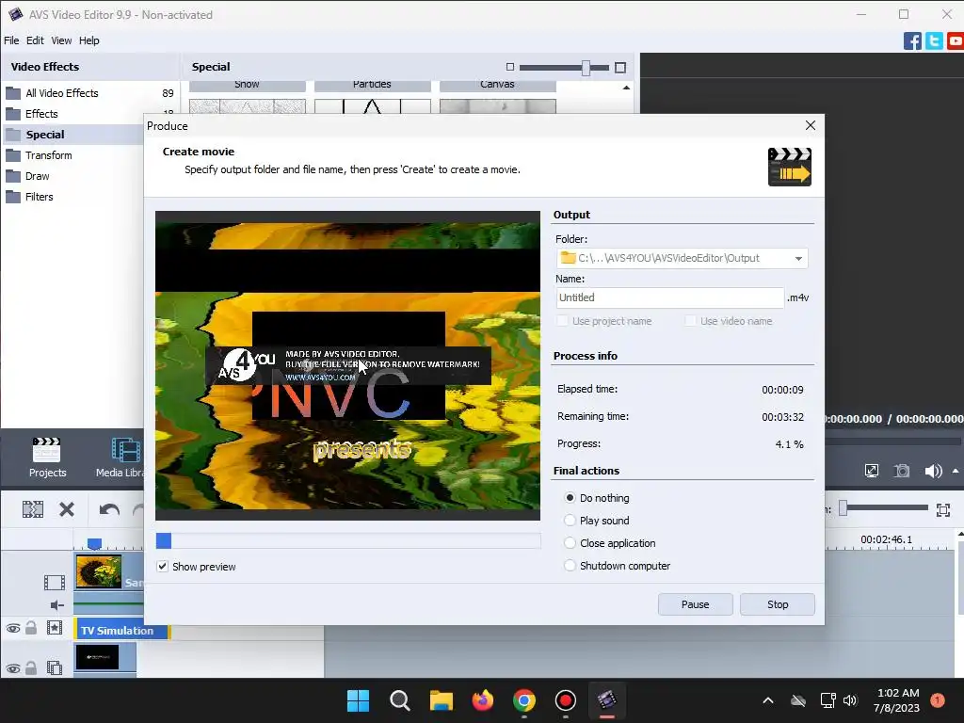Select Shutdown computer final action
Screen dimensions: 964x723
570,566
